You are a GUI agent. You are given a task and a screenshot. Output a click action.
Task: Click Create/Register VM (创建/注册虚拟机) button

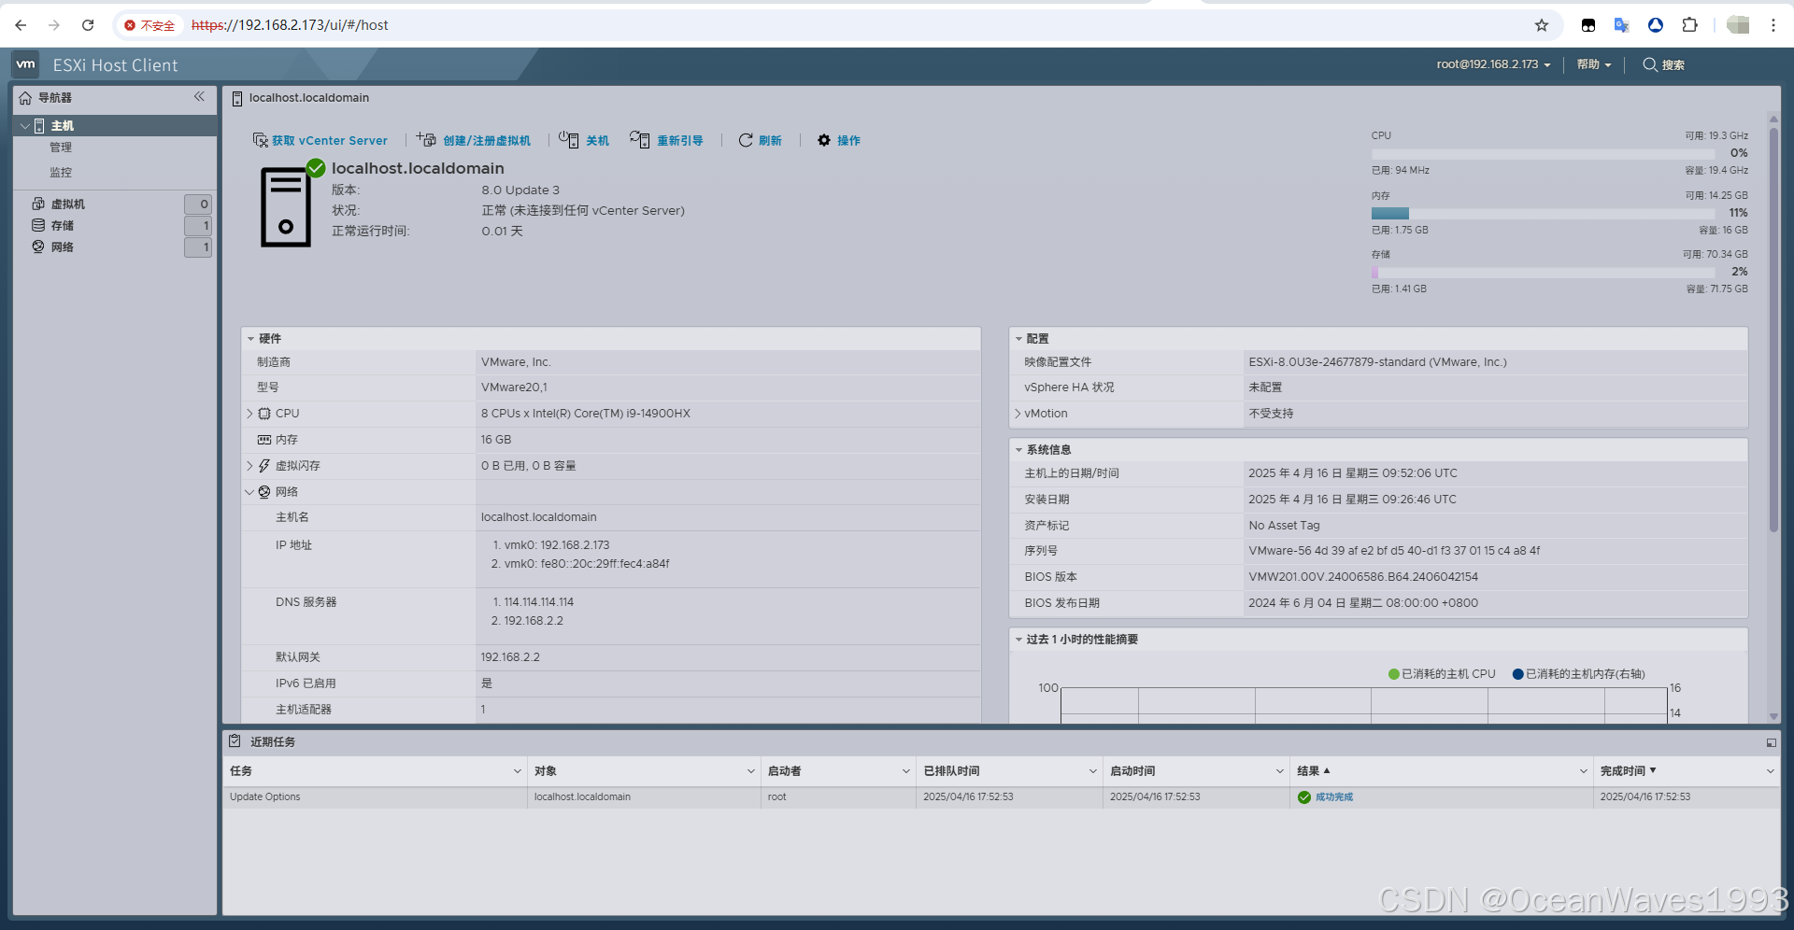coord(487,141)
